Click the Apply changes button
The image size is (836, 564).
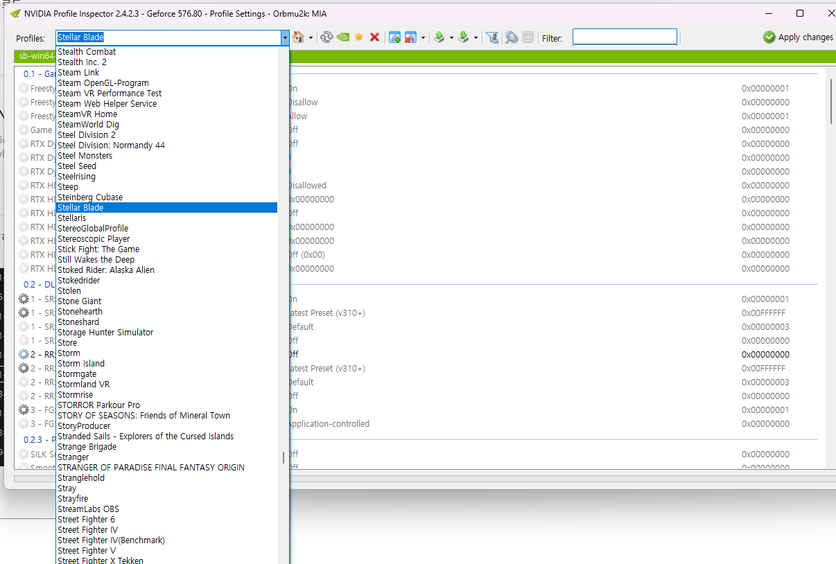point(798,37)
